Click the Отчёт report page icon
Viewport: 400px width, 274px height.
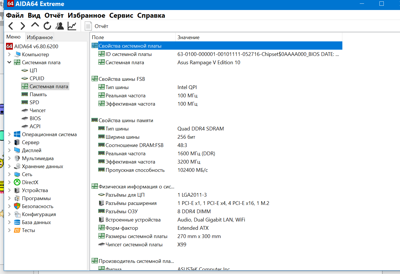[x=88, y=26]
